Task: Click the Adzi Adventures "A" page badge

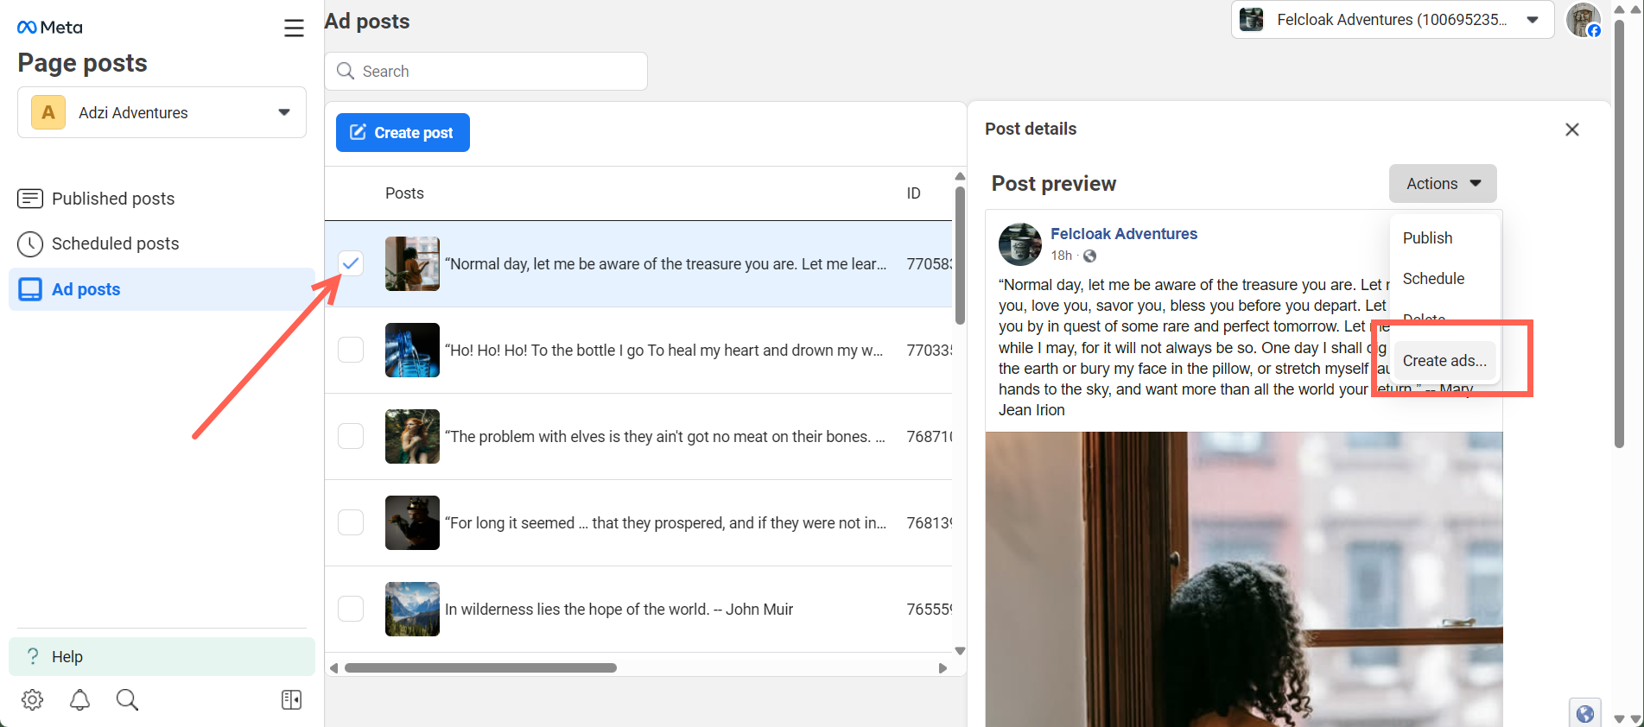Action: 48,112
